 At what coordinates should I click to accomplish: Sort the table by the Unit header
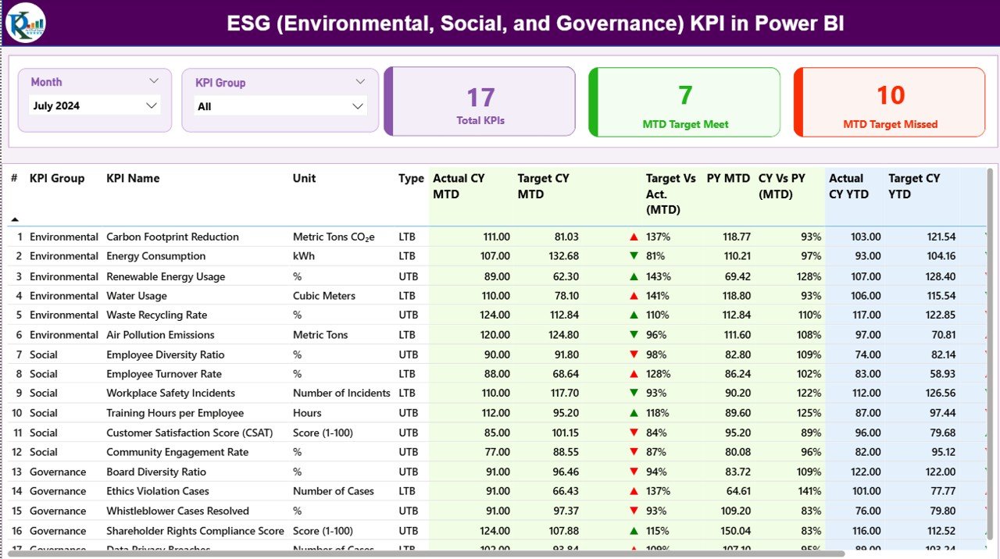pos(303,178)
